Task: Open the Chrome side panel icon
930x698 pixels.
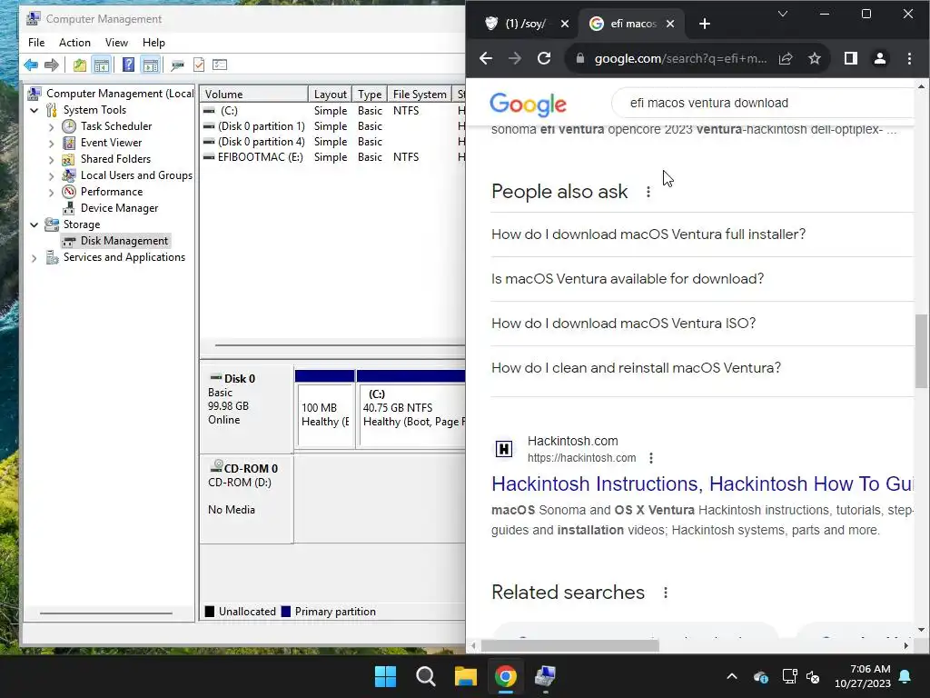Action: [850, 58]
